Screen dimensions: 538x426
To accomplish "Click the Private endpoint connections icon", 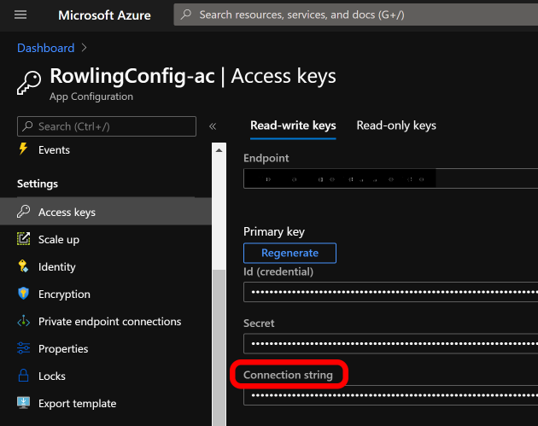I will pyautogui.click(x=23, y=321).
